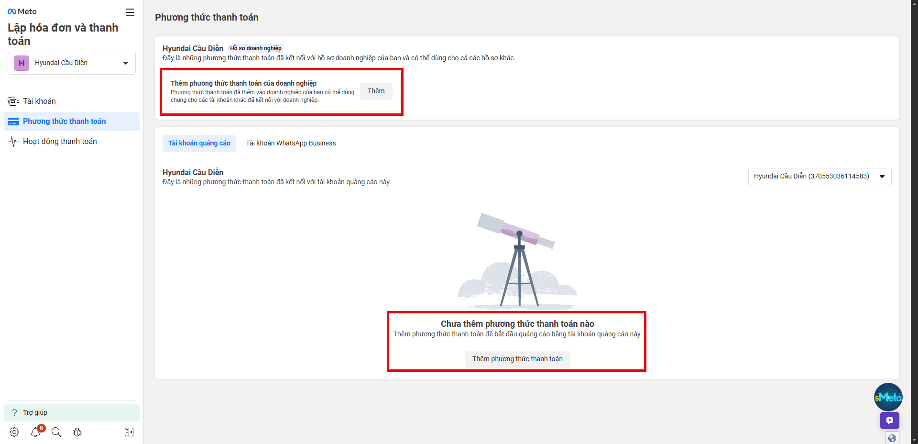The height and width of the screenshot is (444, 918).
Task: Click the sMeta floating round icon
Action: click(x=888, y=397)
